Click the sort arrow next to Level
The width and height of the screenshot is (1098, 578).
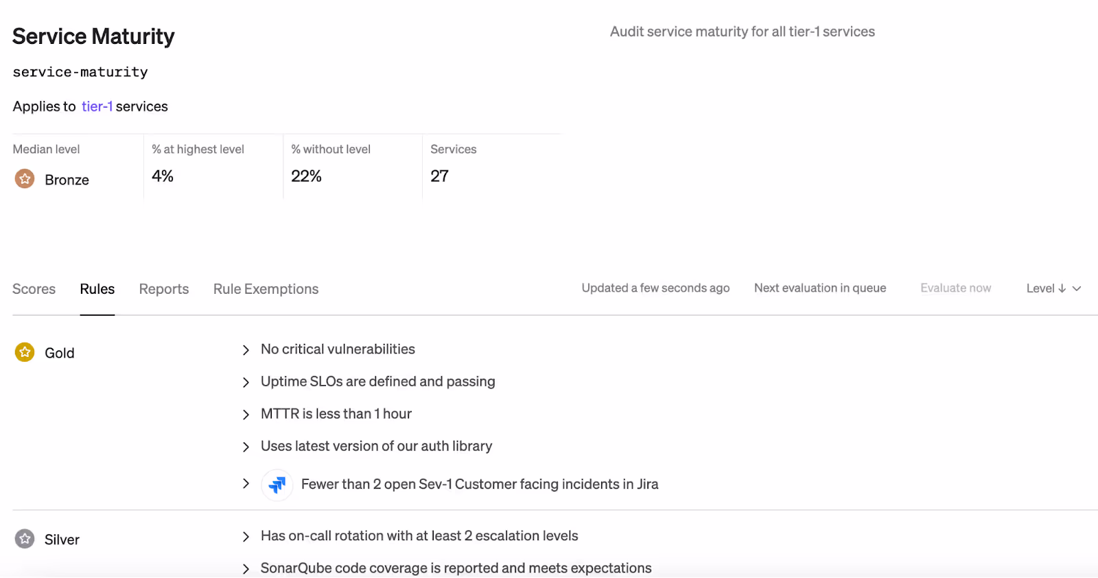point(1062,289)
